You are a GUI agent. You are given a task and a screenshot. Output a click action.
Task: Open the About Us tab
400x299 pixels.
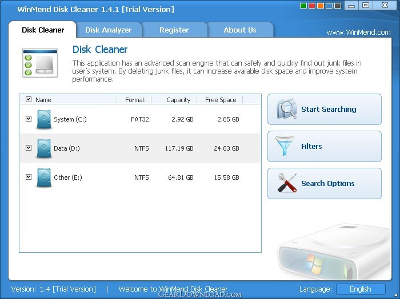click(240, 30)
